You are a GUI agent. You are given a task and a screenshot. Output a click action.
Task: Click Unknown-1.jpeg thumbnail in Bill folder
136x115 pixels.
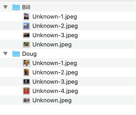click(26, 16)
